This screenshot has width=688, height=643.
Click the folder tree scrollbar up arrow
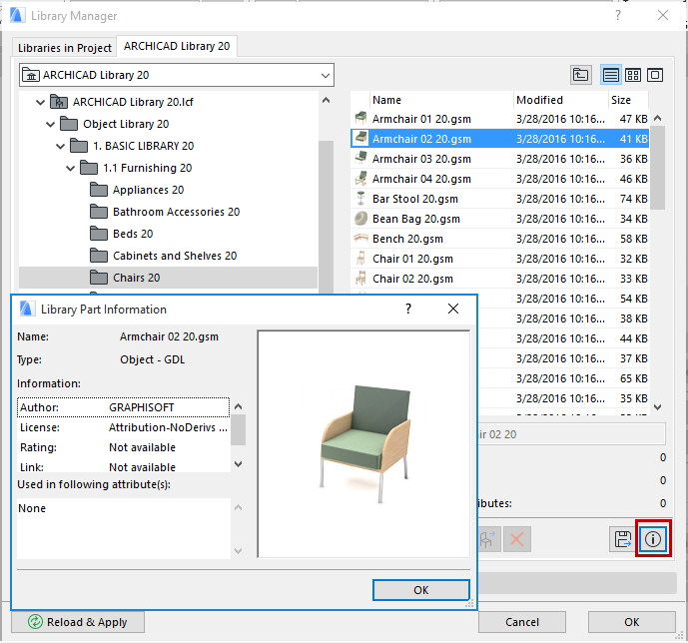pos(326,101)
